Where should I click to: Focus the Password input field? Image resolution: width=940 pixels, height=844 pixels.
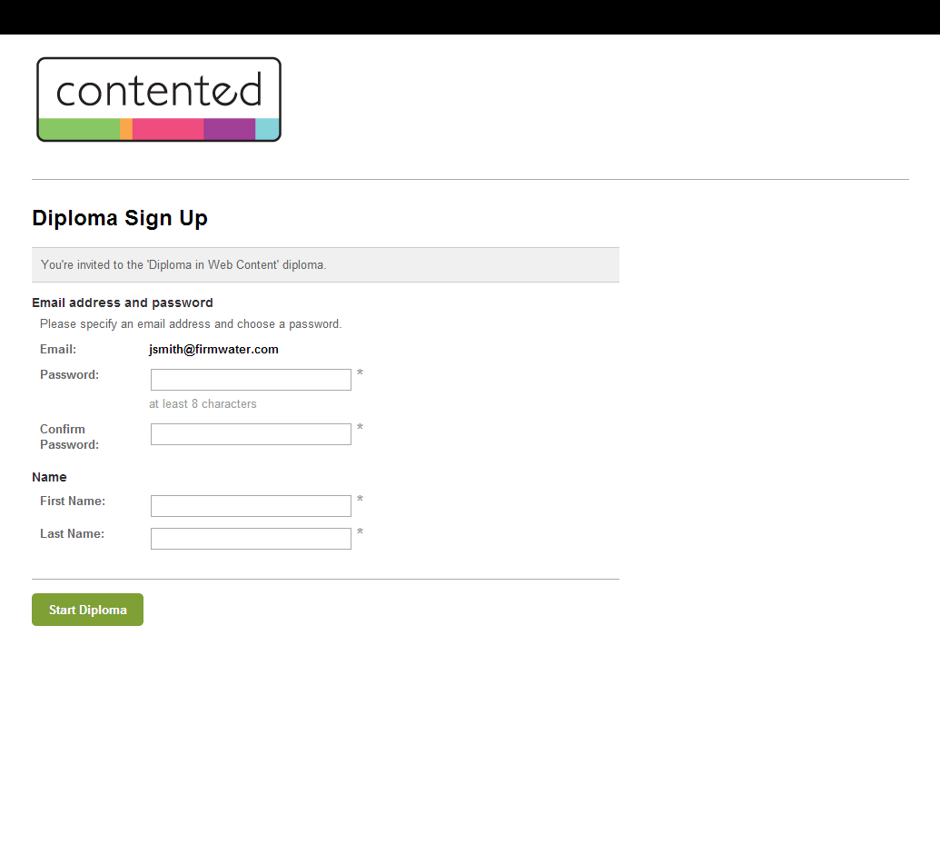point(251,380)
